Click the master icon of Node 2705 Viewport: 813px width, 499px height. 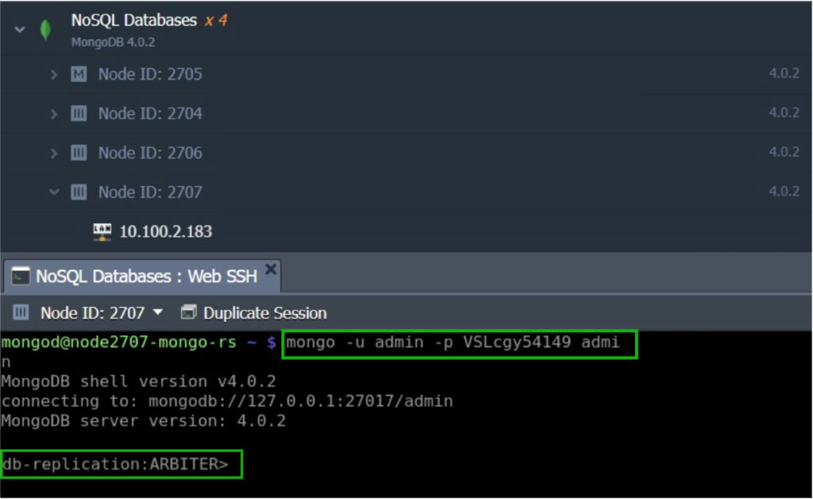click(x=79, y=74)
